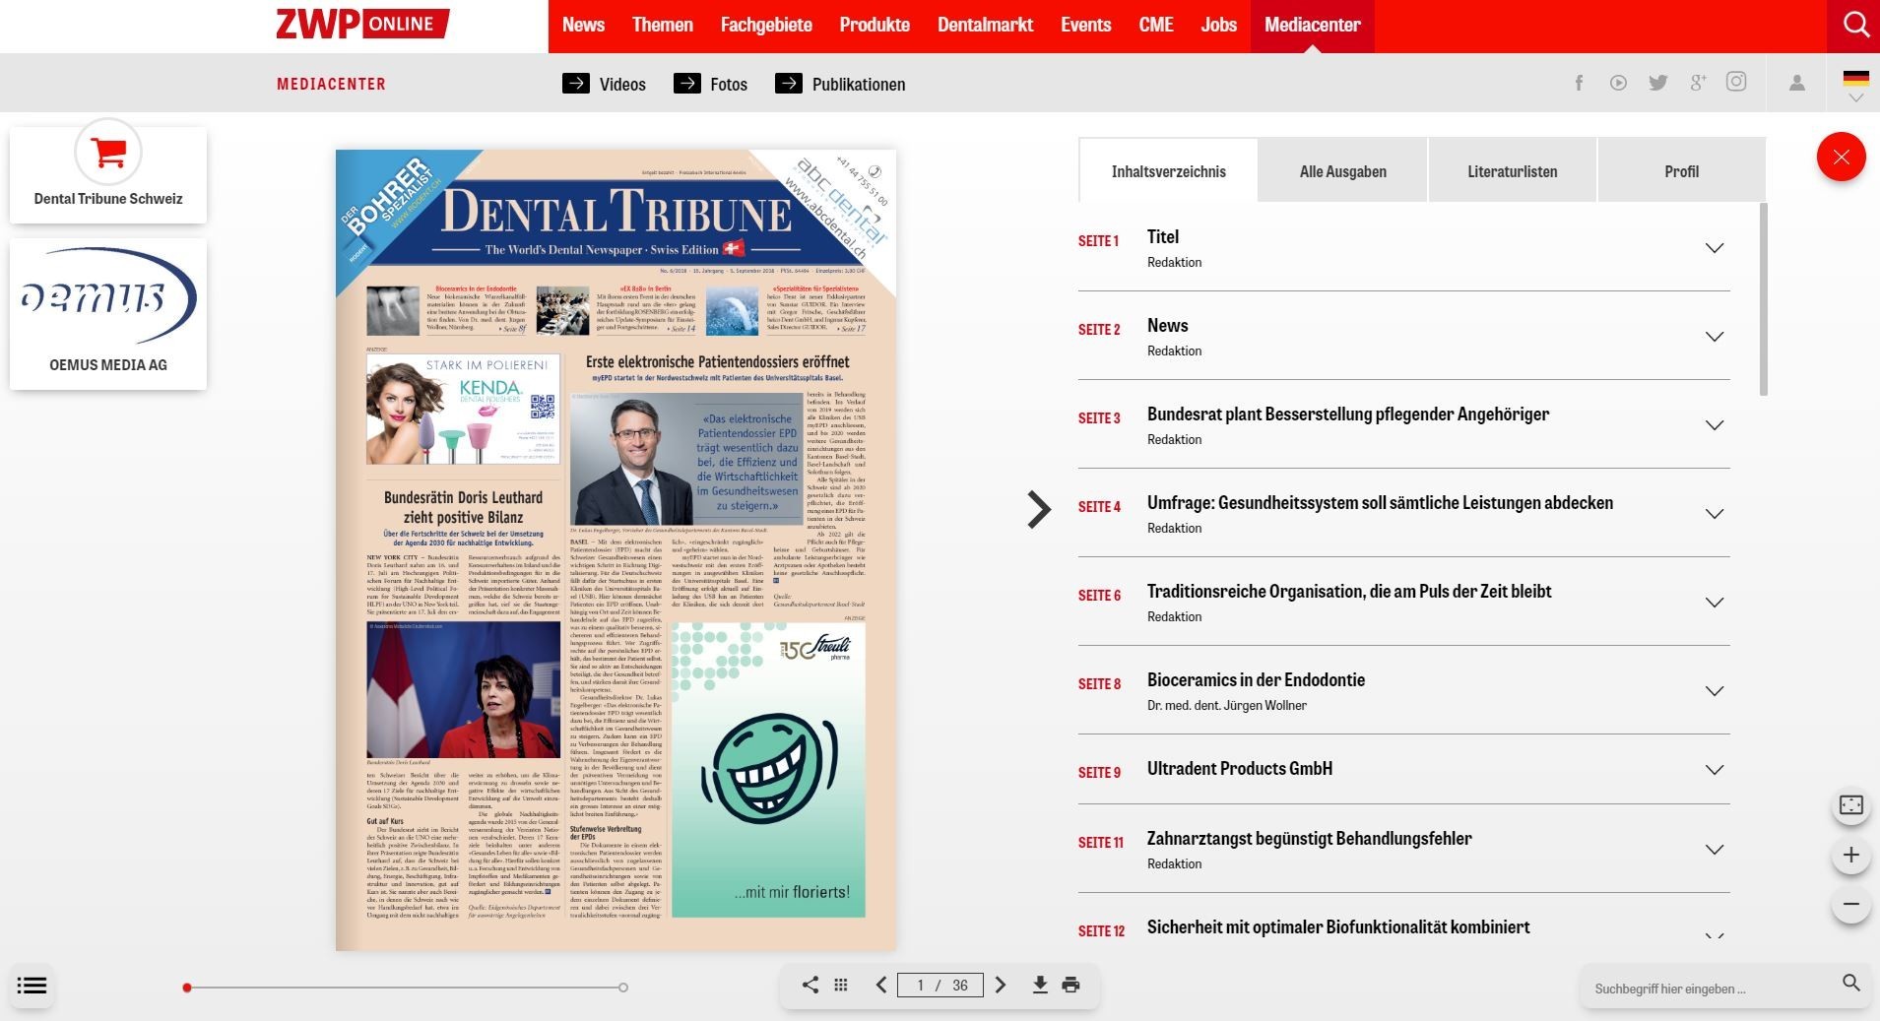Open Mediacenter in the main menu
The image size is (1880, 1021).
tap(1312, 25)
